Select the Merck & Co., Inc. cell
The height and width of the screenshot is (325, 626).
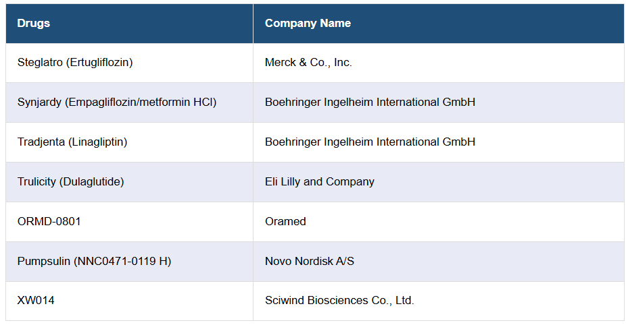click(308, 63)
